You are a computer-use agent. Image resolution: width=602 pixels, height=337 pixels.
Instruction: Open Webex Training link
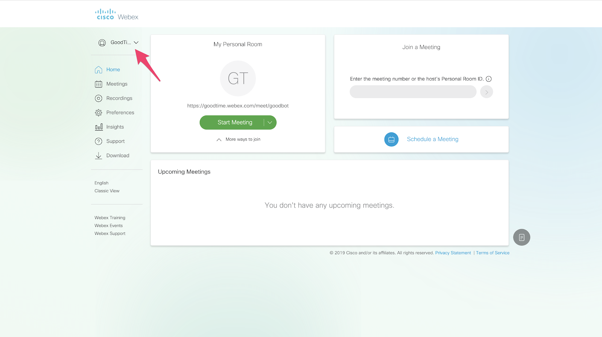coord(110,218)
